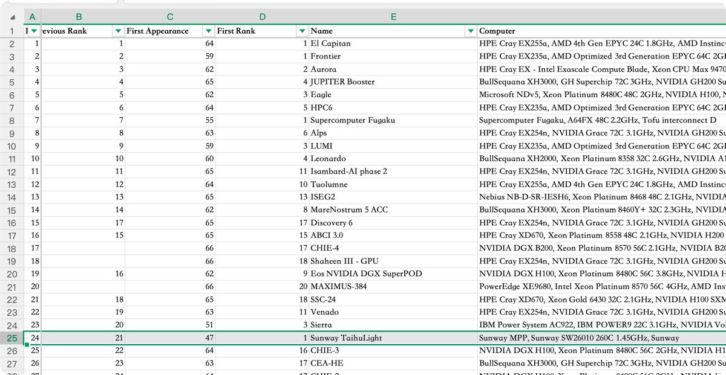Image resolution: width=726 pixels, height=375 pixels.
Task: Select the MareNostrum 5 ACC cell
Action: pyautogui.click(x=393, y=210)
